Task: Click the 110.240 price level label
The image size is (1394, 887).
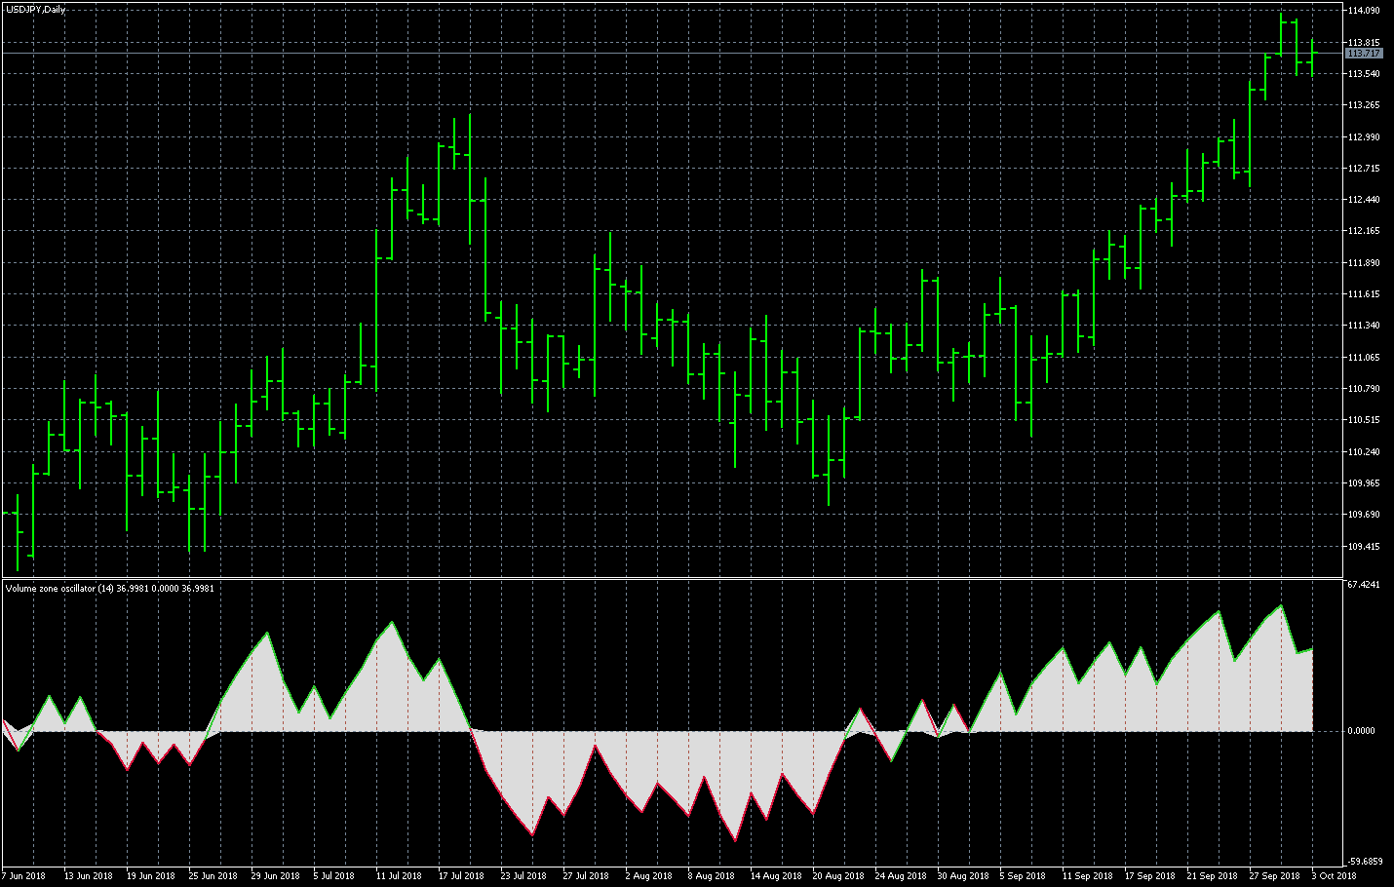Action: point(1364,452)
